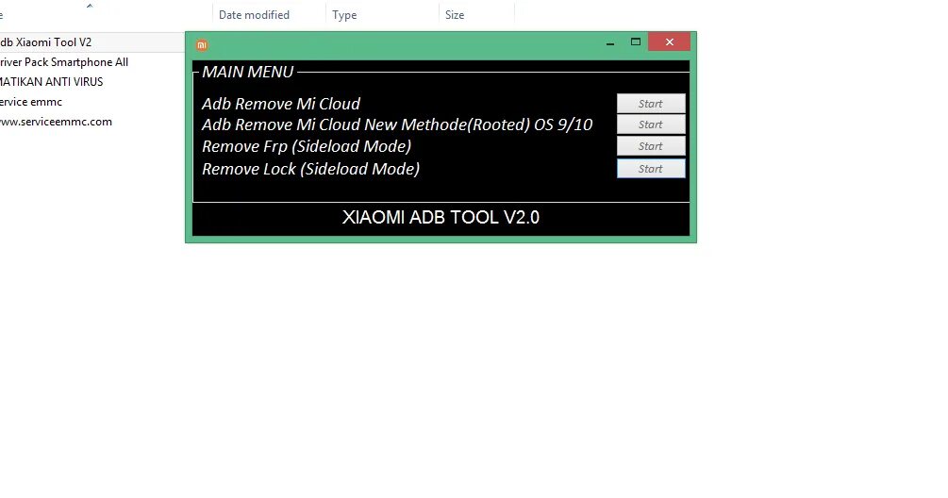Click Adb Remove Mi Cloud New Methode label
The image size is (948, 498).
click(x=397, y=124)
